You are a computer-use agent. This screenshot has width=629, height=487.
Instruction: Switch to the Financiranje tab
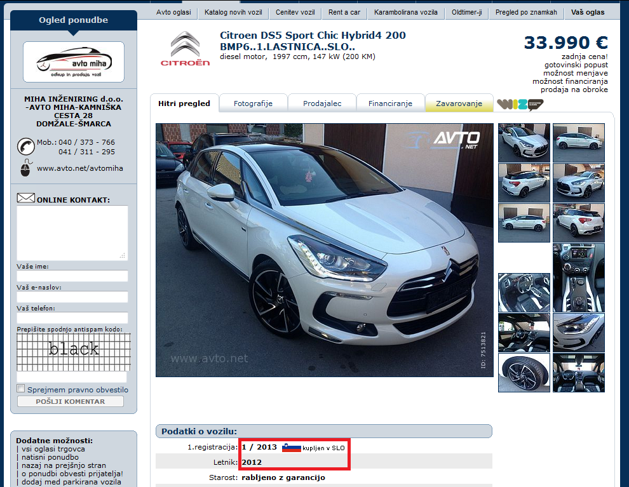390,103
